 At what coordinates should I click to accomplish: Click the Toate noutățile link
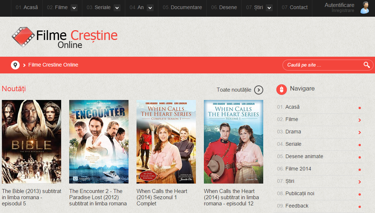pos(234,90)
